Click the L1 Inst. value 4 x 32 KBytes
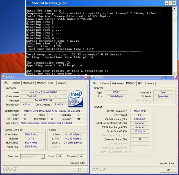The width and height of the screenshot is (179, 175). (73, 139)
